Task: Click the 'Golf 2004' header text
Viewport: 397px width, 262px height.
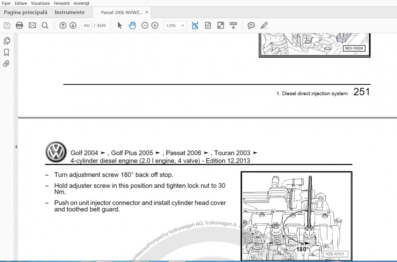Action: point(84,153)
